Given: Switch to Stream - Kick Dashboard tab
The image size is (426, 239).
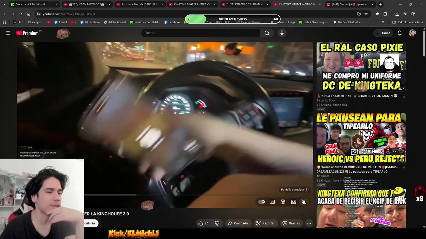Looking at the screenshot, I should tap(34, 4).
